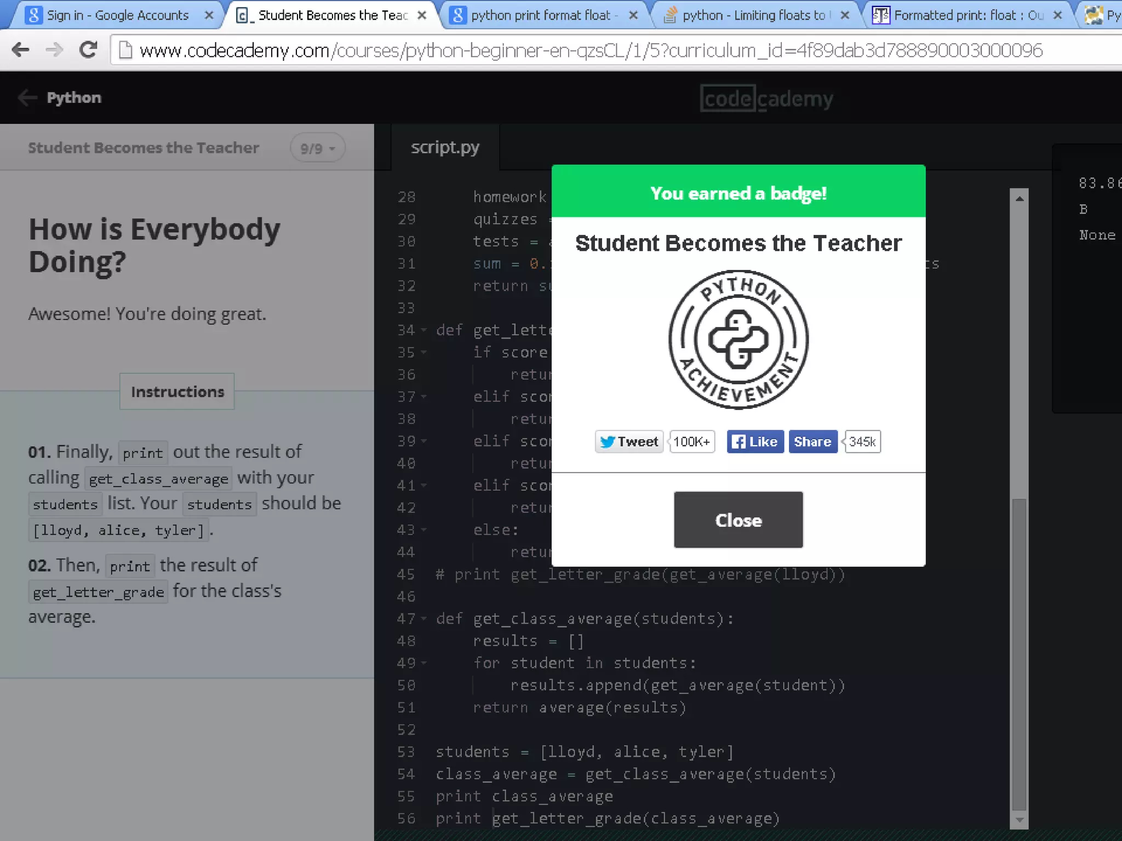Click the Python Achievement badge image

click(x=739, y=339)
